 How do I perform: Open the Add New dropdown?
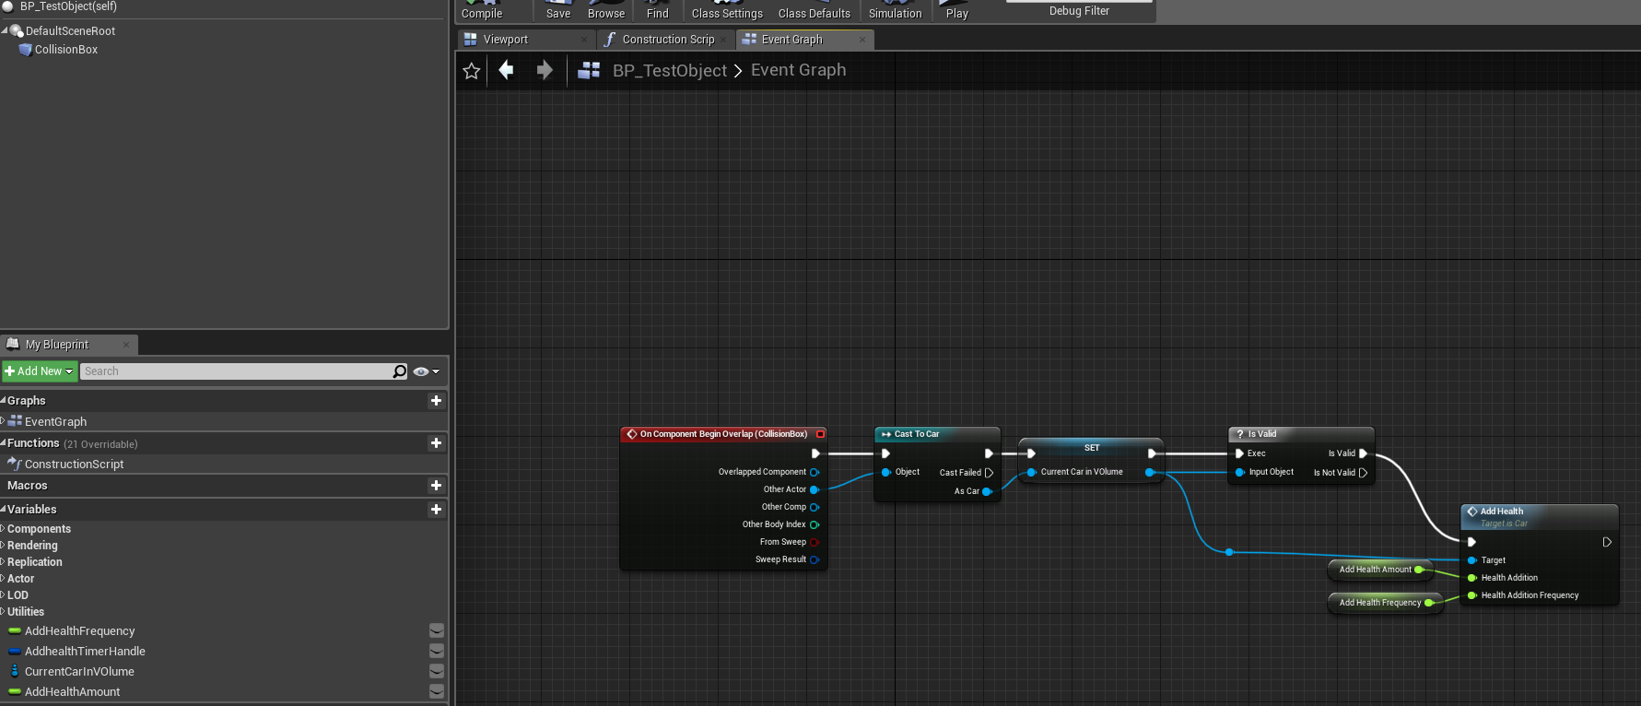tap(40, 371)
